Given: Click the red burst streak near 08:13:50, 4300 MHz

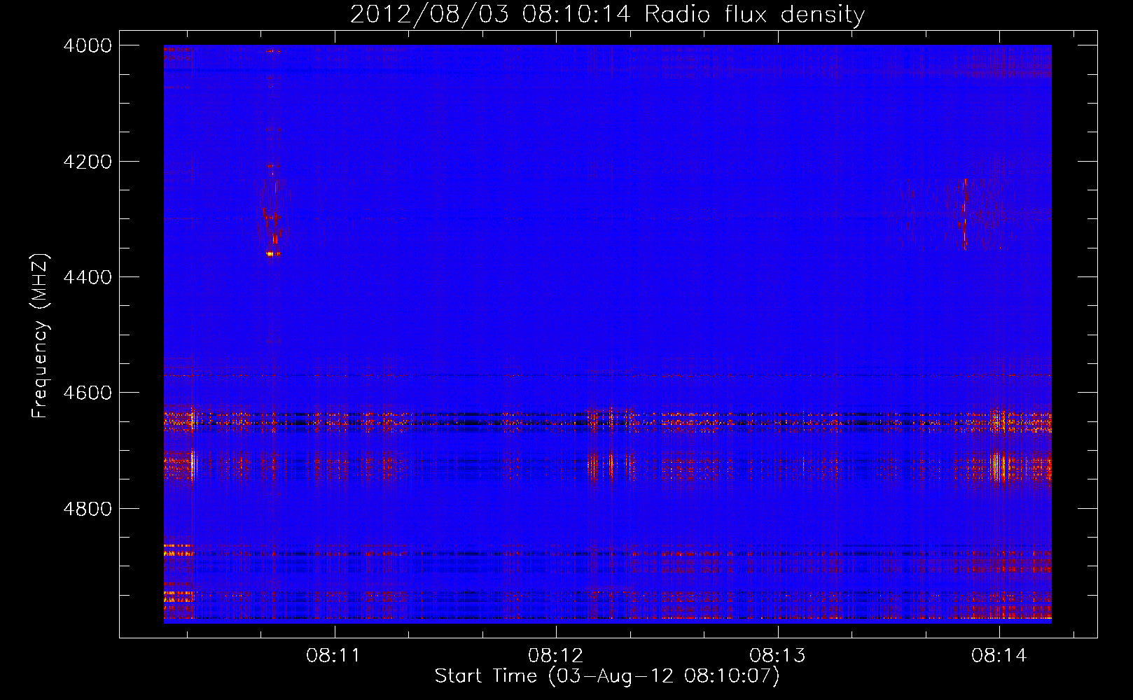Looking at the screenshot, I should (964, 213).
